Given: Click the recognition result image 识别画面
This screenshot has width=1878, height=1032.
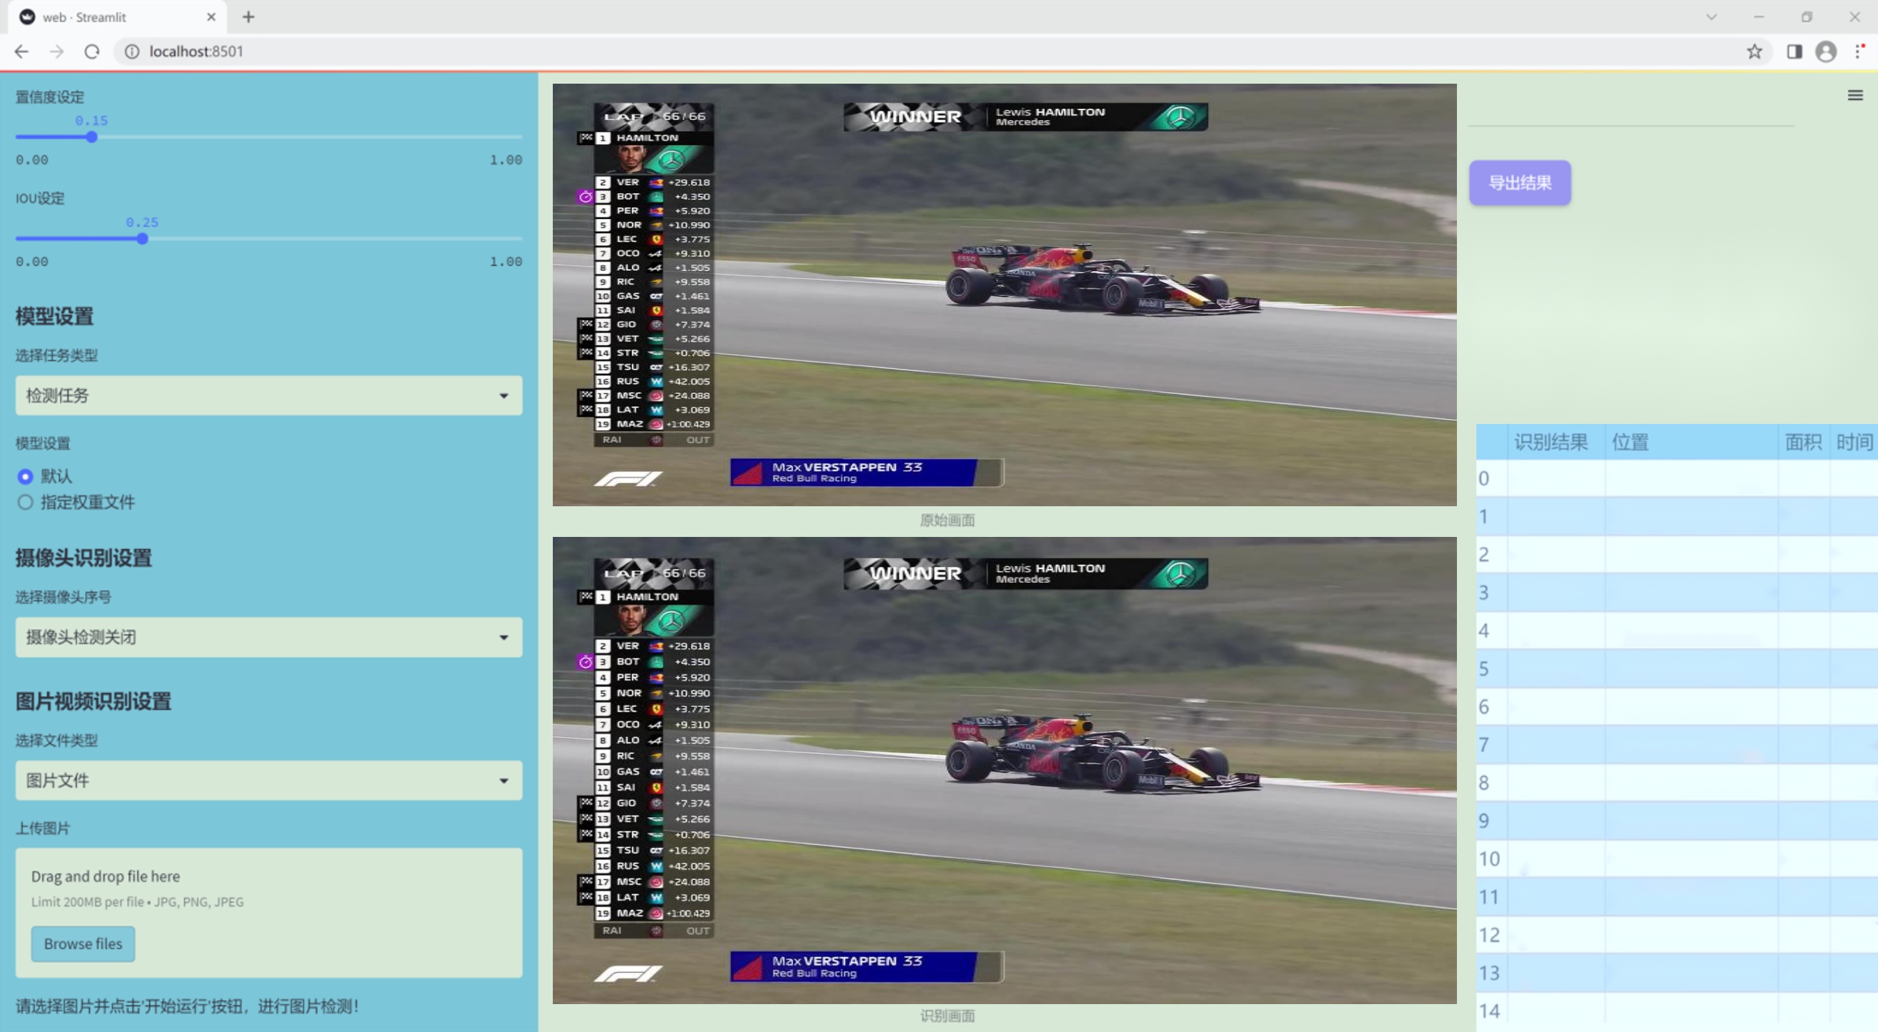Looking at the screenshot, I should tap(1004, 771).
